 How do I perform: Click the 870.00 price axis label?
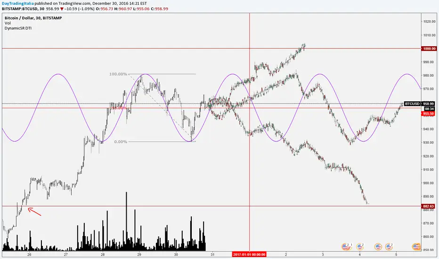pos(430,223)
